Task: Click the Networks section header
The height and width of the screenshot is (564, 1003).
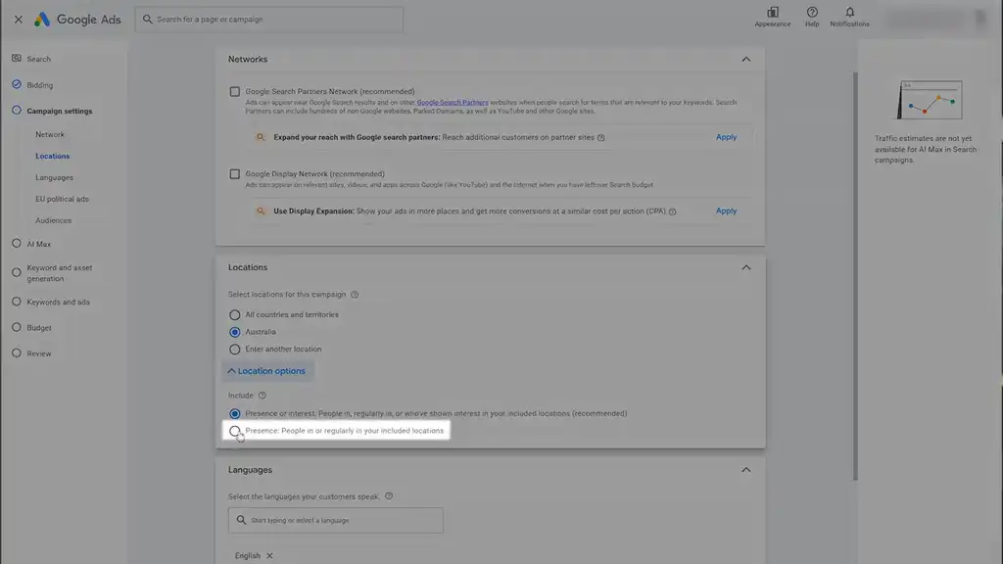Action: pyautogui.click(x=248, y=59)
